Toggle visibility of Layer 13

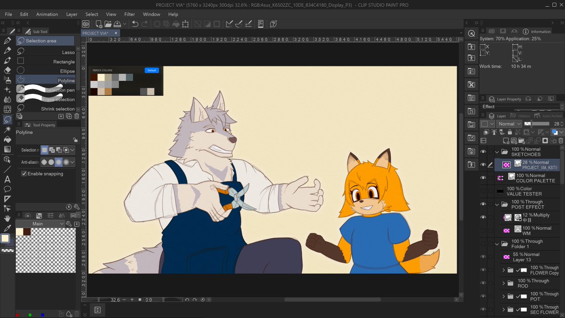(x=483, y=257)
